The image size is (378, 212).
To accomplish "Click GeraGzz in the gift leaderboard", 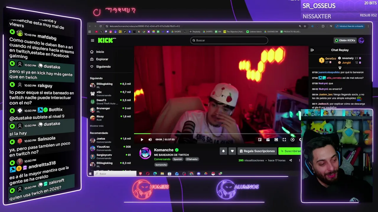I will pyautogui.click(x=330, y=59).
